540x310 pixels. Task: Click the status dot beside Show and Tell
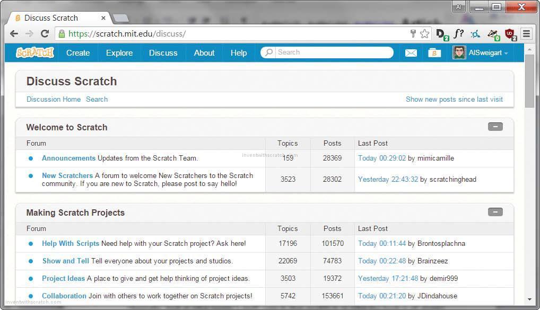pyautogui.click(x=31, y=261)
